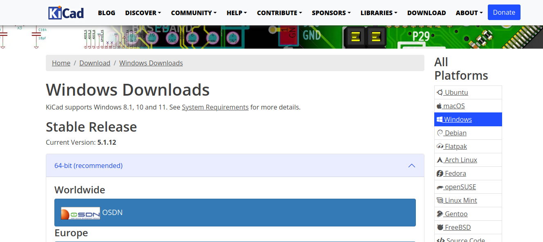This screenshot has width=543, height=242.
Task: Click Home in the breadcrumb
Action: 61,63
